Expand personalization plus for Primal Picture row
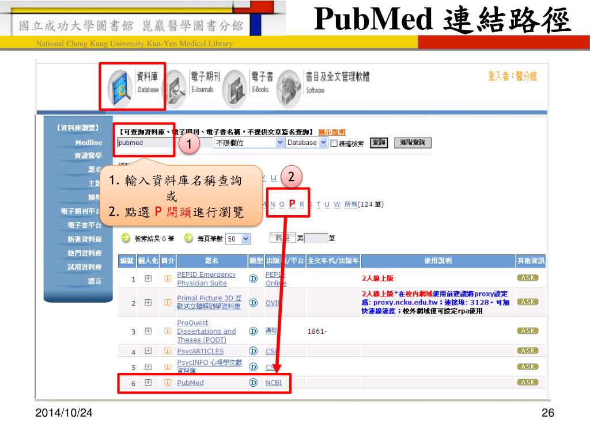Image resolution: width=590 pixels, height=442 pixels. point(148,303)
